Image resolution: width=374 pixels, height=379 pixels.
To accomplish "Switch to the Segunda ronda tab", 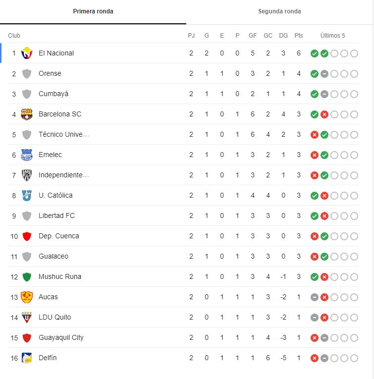I will 279,11.
